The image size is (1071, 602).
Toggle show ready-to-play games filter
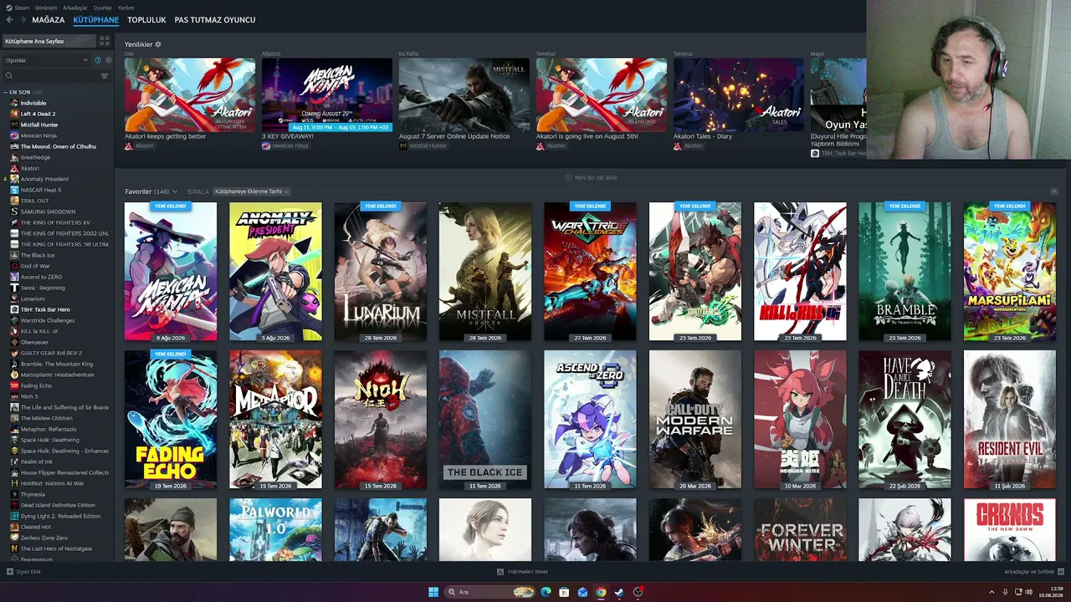coord(108,60)
